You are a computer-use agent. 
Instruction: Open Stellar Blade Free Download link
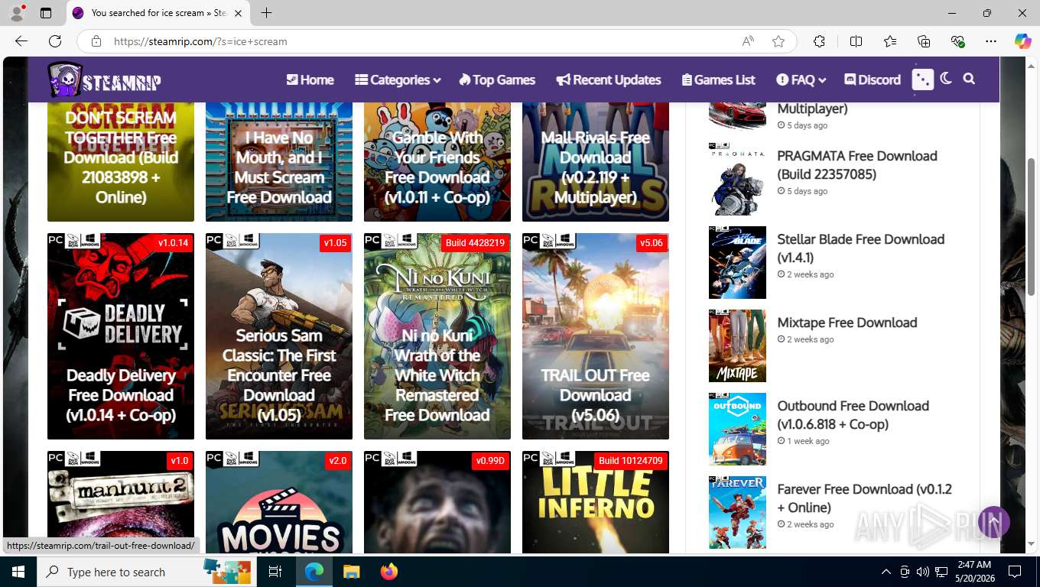coord(861,248)
